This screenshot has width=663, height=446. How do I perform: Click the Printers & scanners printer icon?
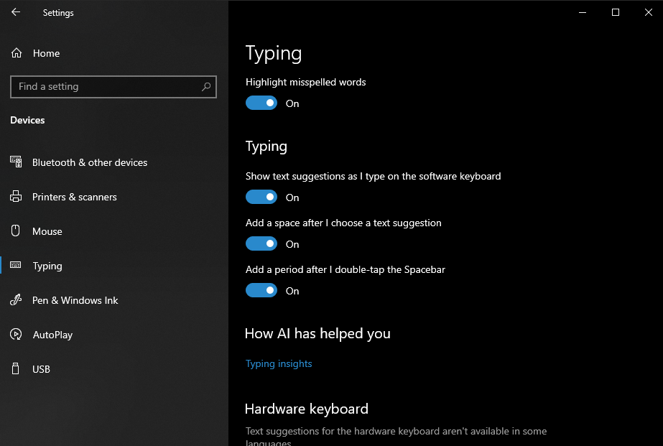pos(16,197)
